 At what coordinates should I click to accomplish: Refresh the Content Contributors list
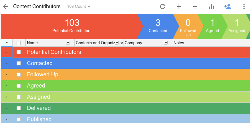coord(163,7)
